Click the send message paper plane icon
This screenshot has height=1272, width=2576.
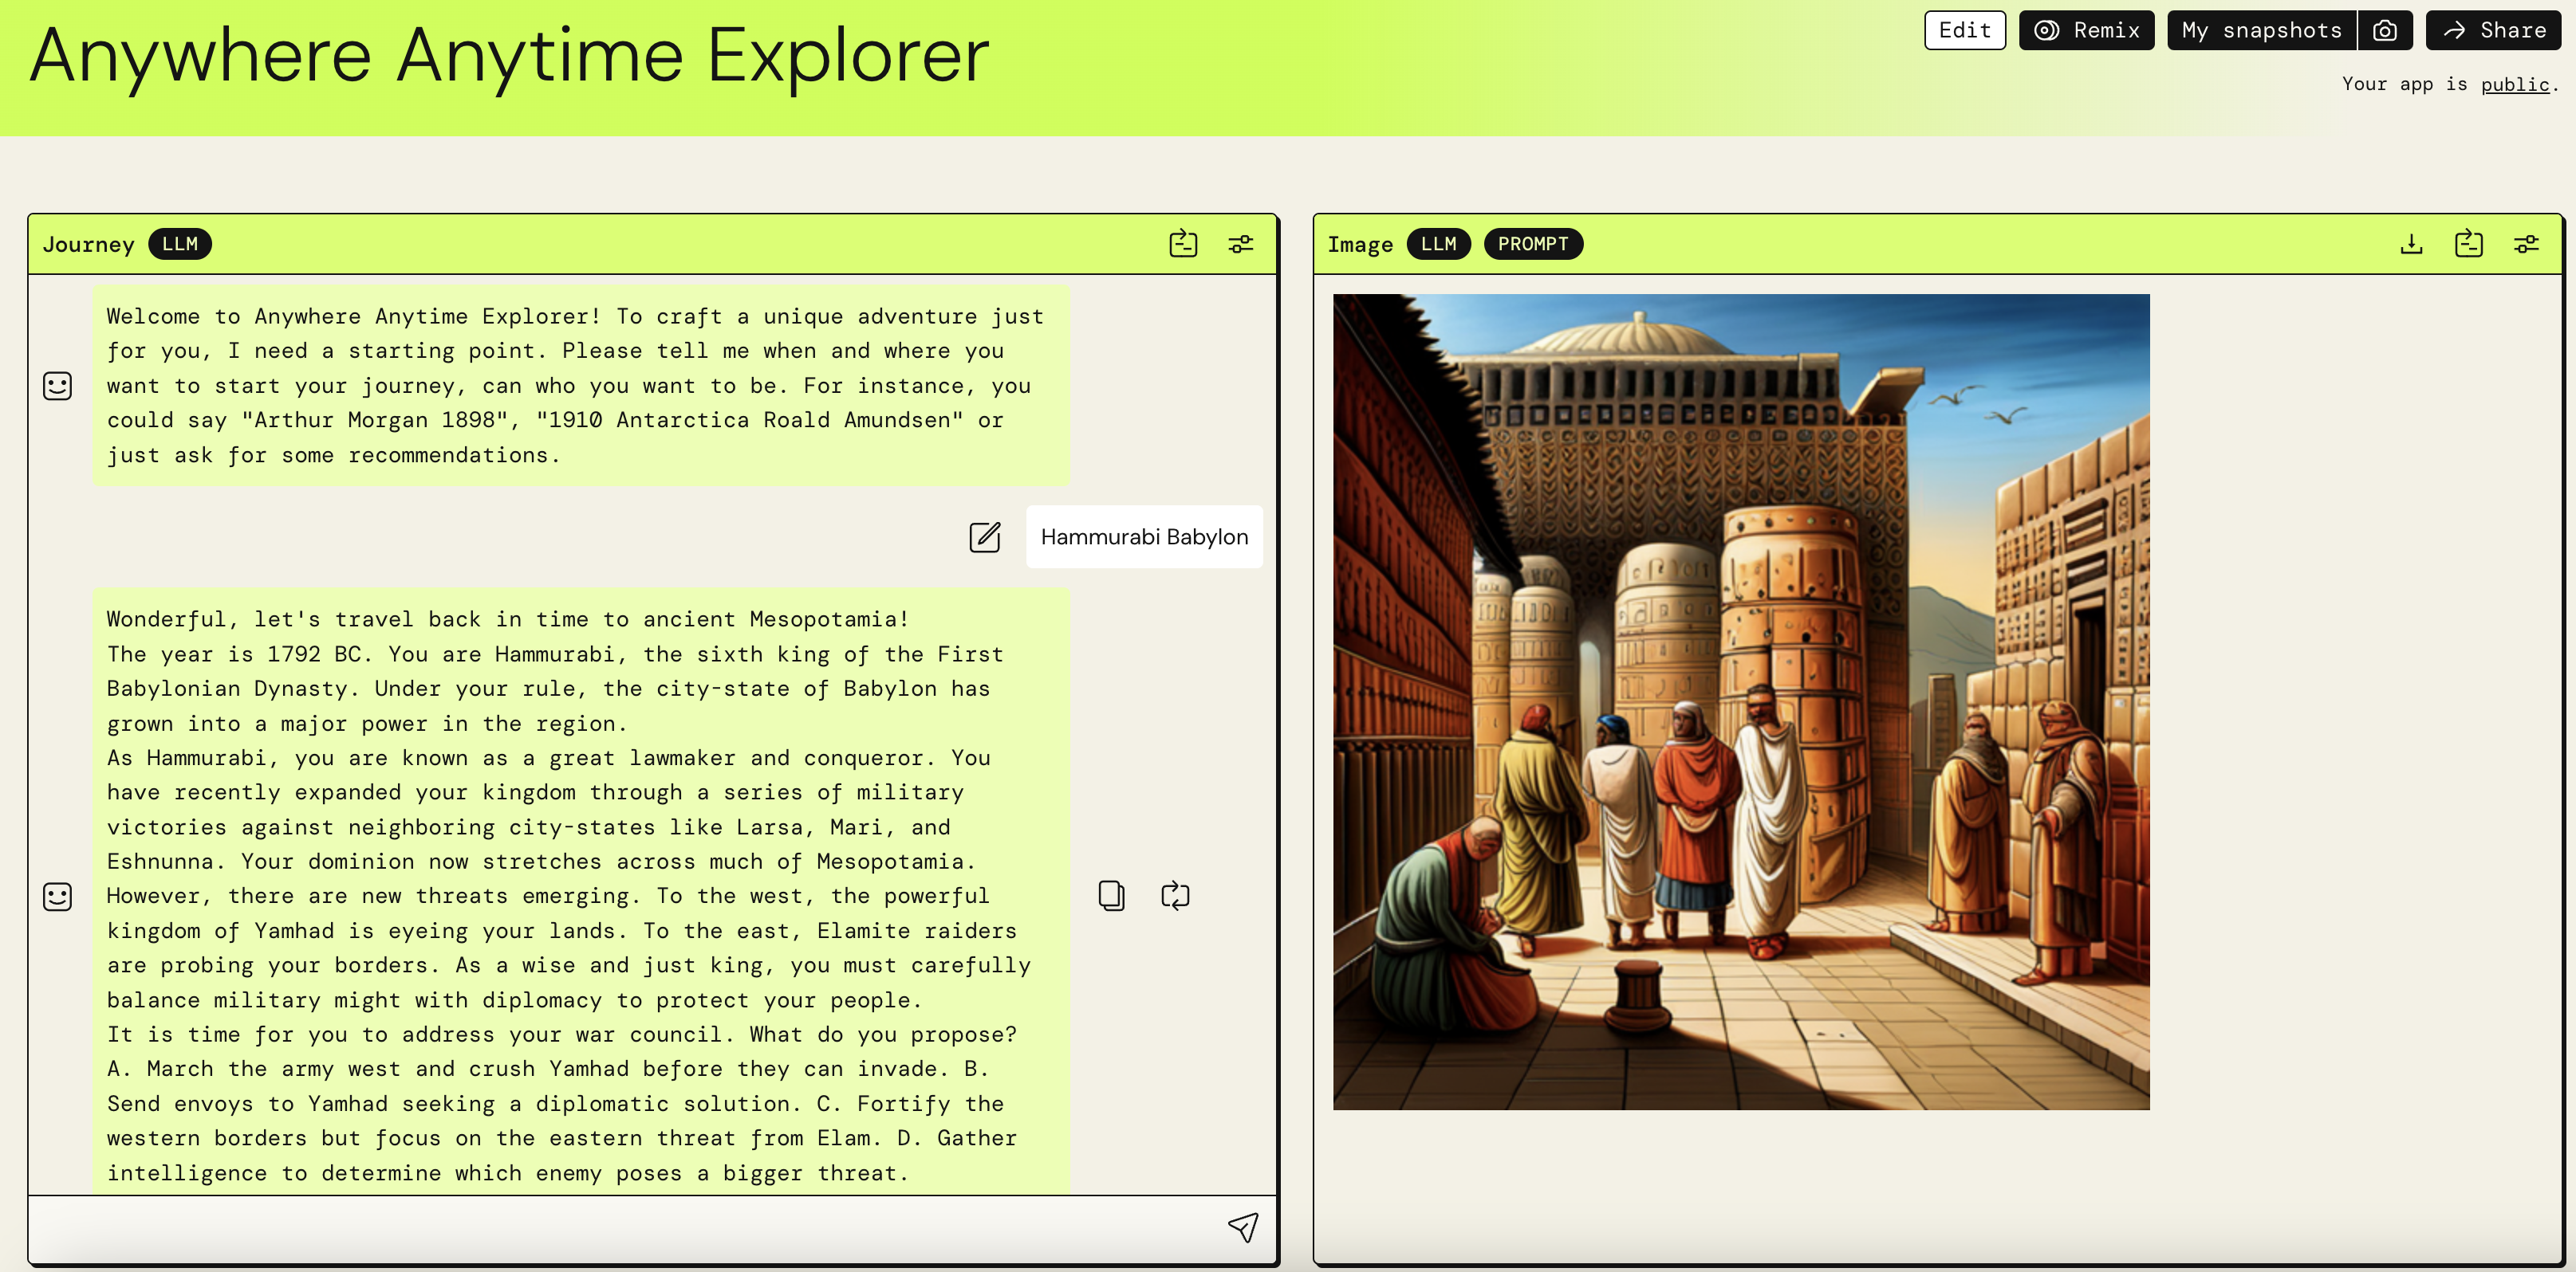click(1242, 1226)
